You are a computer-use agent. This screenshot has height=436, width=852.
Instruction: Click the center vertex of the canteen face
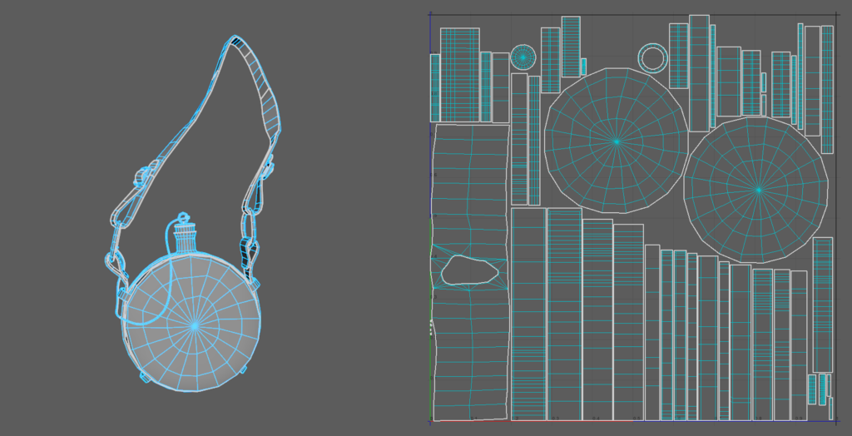tap(194, 327)
